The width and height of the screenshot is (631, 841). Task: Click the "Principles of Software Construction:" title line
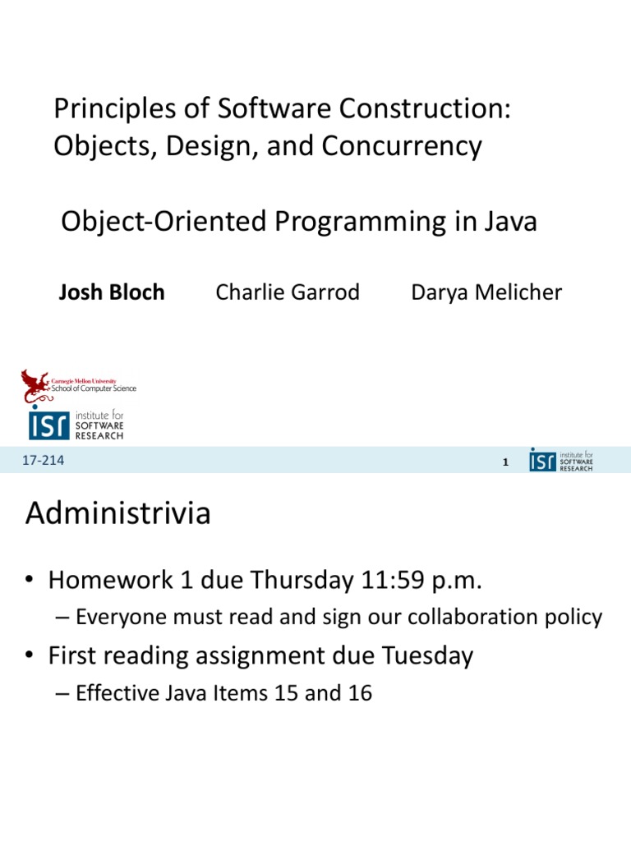pyautogui.click(x=282, y=108)
